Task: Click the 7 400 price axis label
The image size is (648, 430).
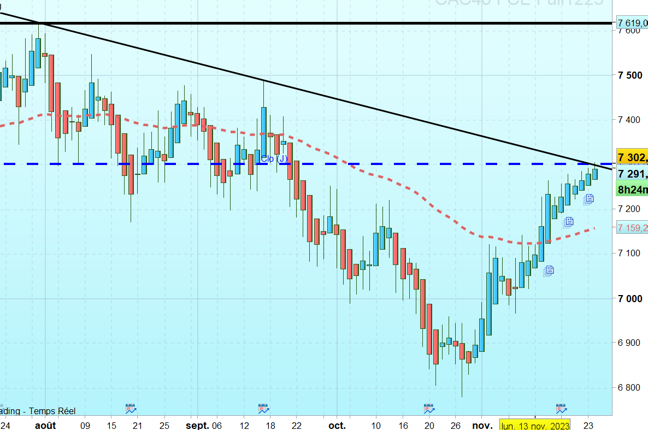Action: tap(629, 120)
